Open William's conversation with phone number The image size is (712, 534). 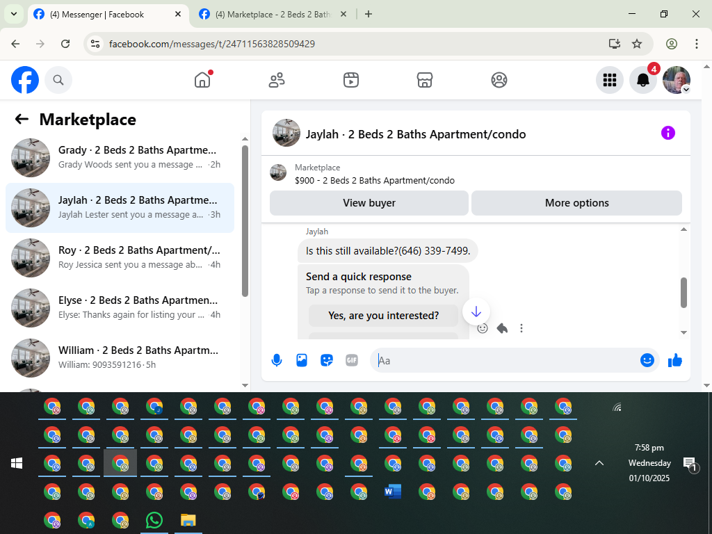click(x=120, y=357)
